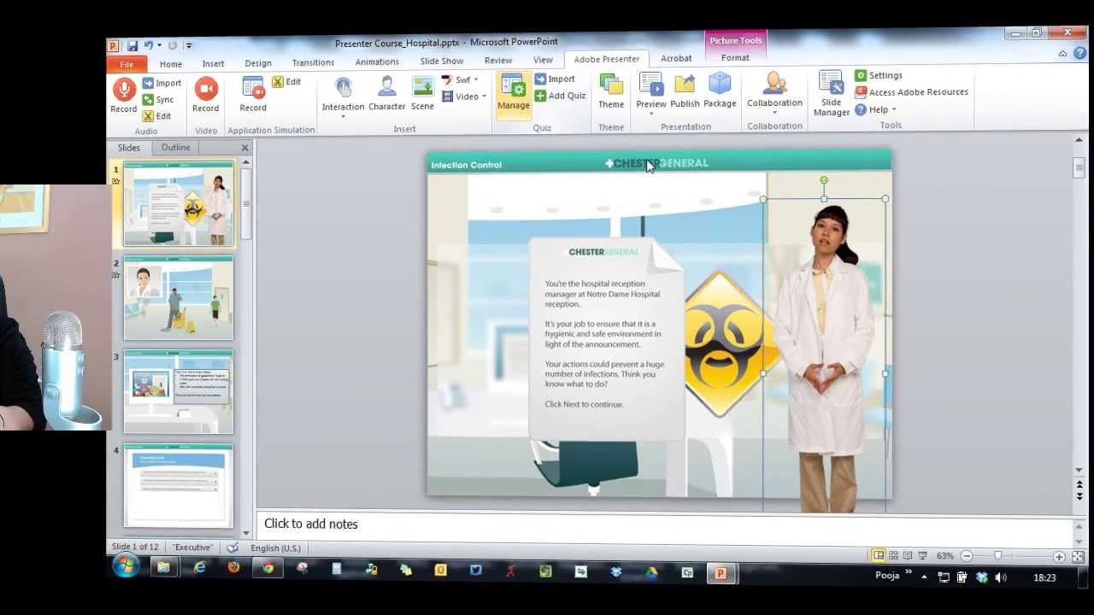The width and height of the screenshot is (1094, 615).
Task: Open the Customize Quick Access Toolbar dropdown
Action: (x=189, y=45)
